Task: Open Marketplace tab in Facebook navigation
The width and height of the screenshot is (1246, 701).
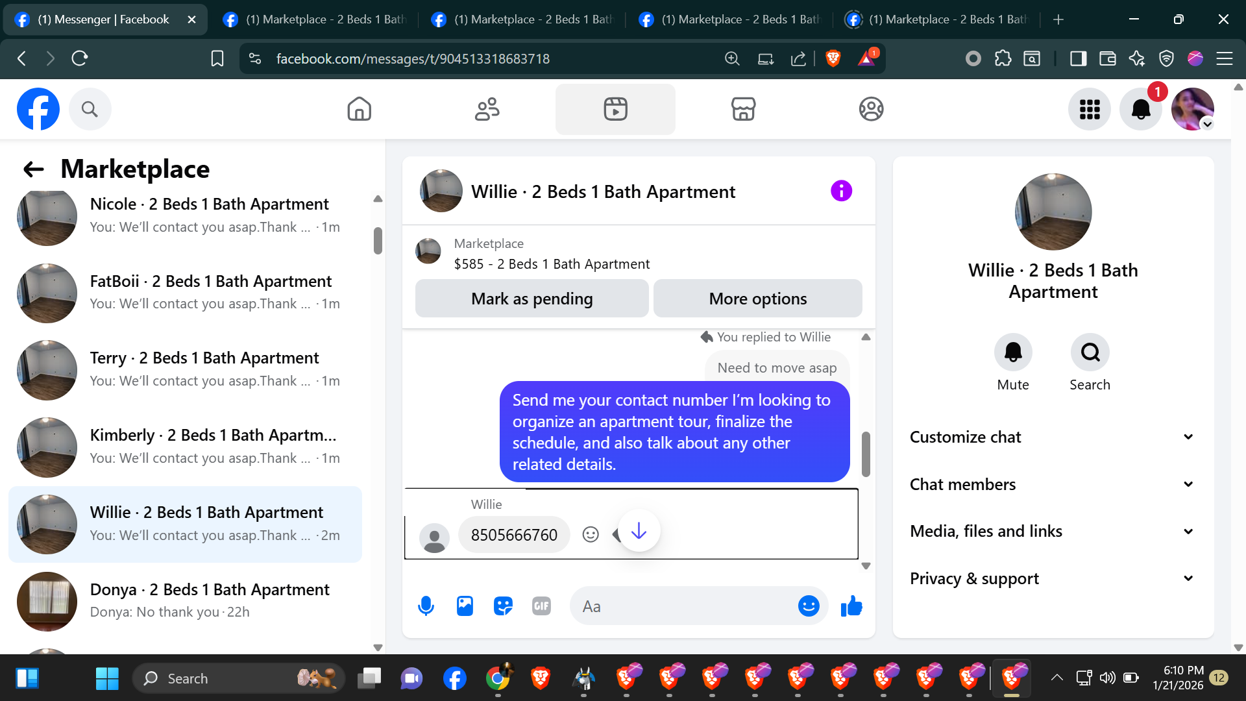Action: (x=743, y=109)
